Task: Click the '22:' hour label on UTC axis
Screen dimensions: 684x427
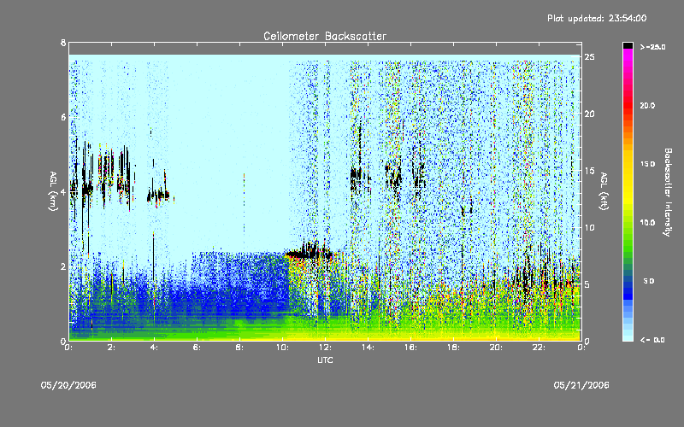Action: click(539, 348)
